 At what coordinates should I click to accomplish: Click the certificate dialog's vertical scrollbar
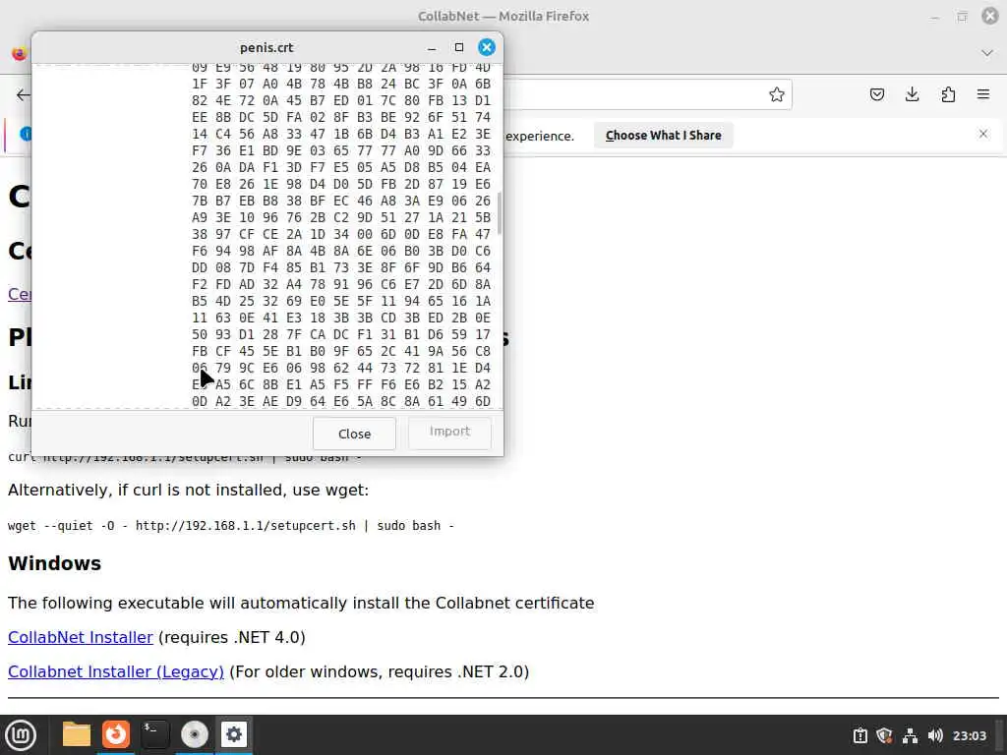499,213
